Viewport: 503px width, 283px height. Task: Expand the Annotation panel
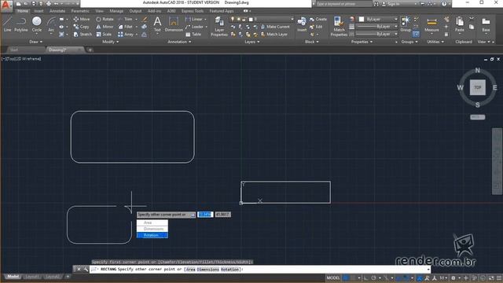click(179, 42)
